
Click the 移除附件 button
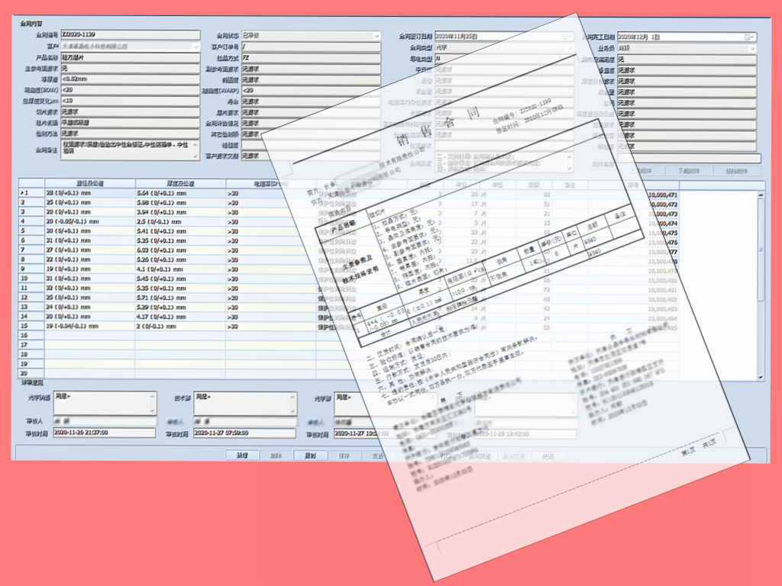point(737,171)
